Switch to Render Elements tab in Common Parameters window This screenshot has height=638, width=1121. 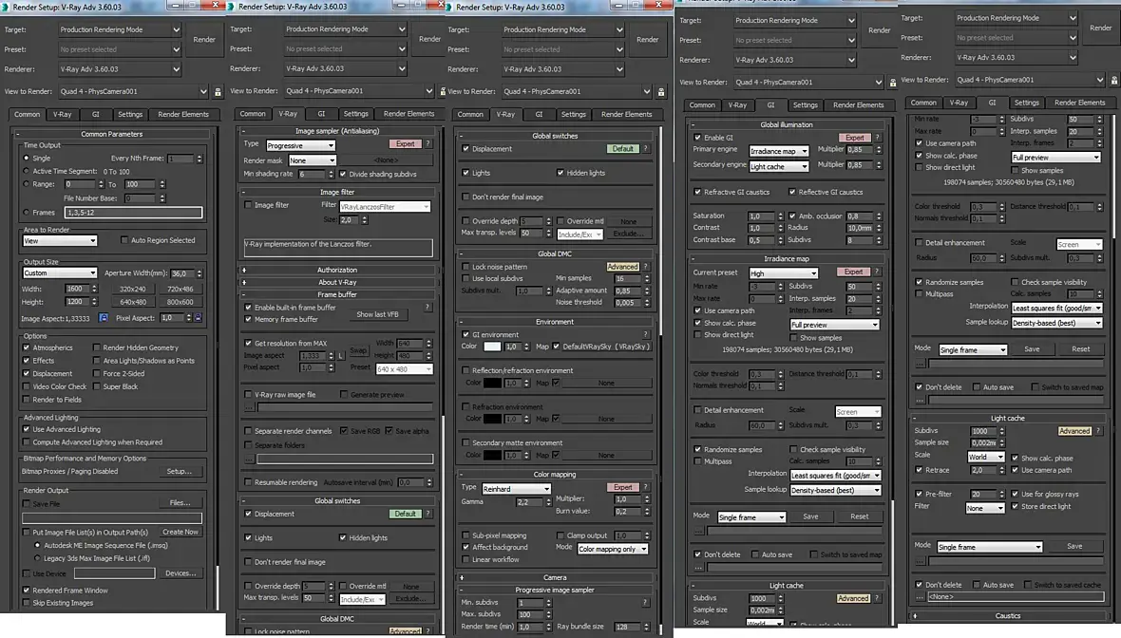[183, 114]
